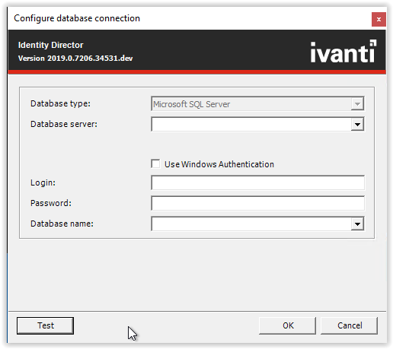This screenshot has width=393, height=349.
Task: Open the disabled Database type dropdown arrow
Action: (x=357, y=104)
